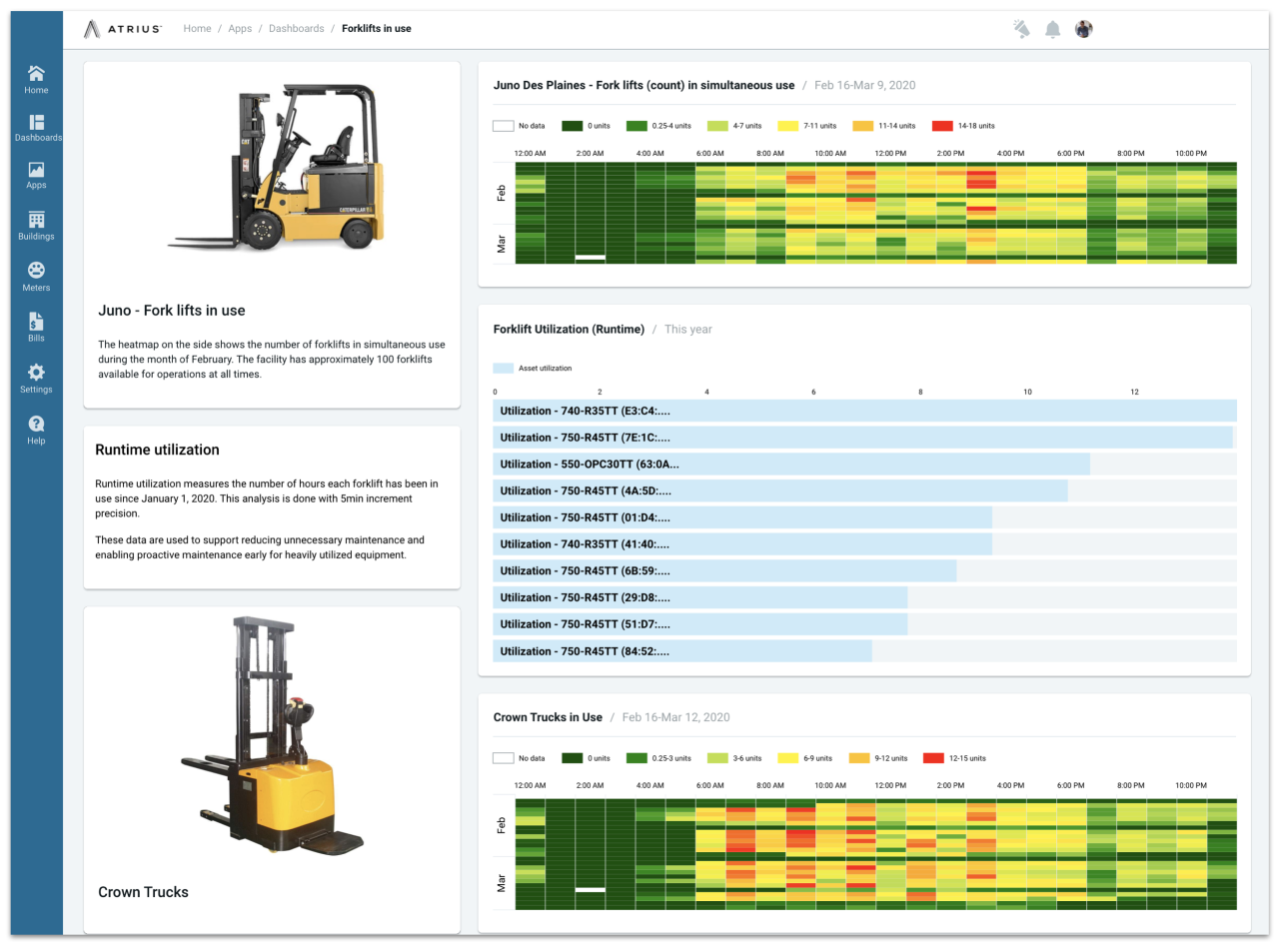The height and width of the screenshot is (951, 1279).
Task: Click the white no-data cell in Crown heatmap
Action: [591, 889]
